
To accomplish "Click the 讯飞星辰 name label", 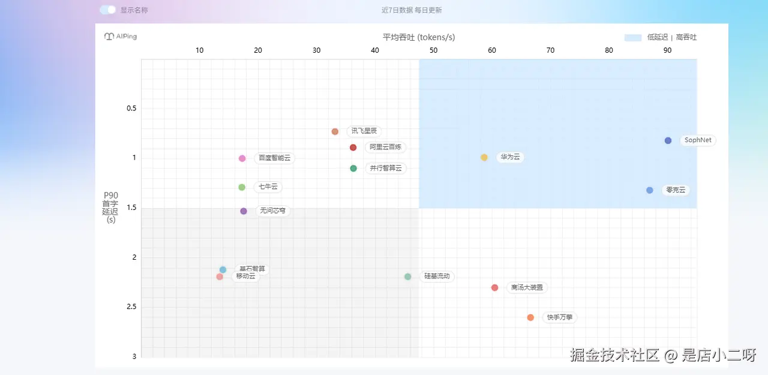I will coord(364,131).
